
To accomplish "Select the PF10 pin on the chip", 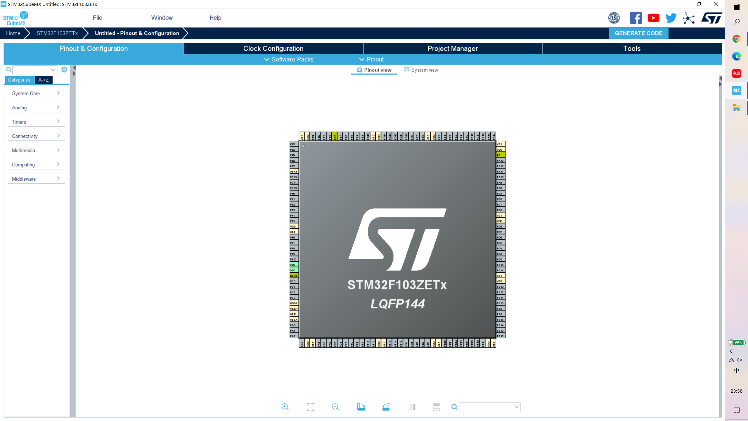I will 294,259.
